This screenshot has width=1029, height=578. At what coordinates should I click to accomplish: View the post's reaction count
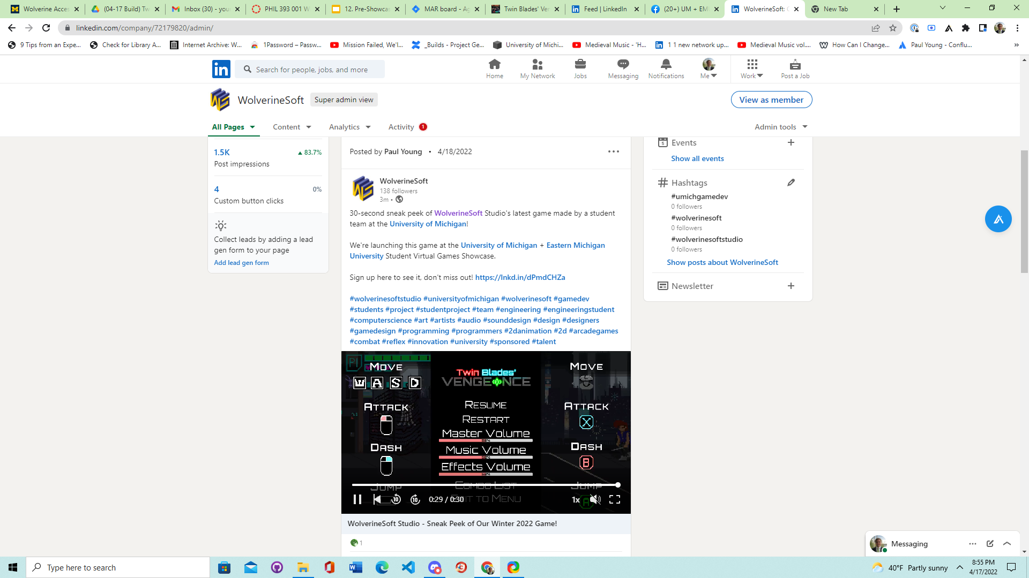(356, 543)
